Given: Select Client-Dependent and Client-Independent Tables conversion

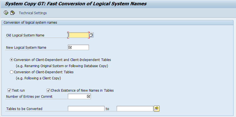Looking at the screenshot, I should pos(11,60).
